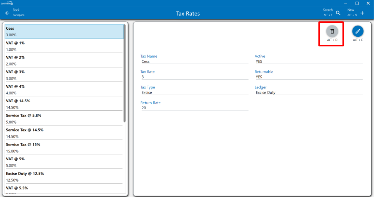Add new tax rate with plus icon

pos(362,13)
